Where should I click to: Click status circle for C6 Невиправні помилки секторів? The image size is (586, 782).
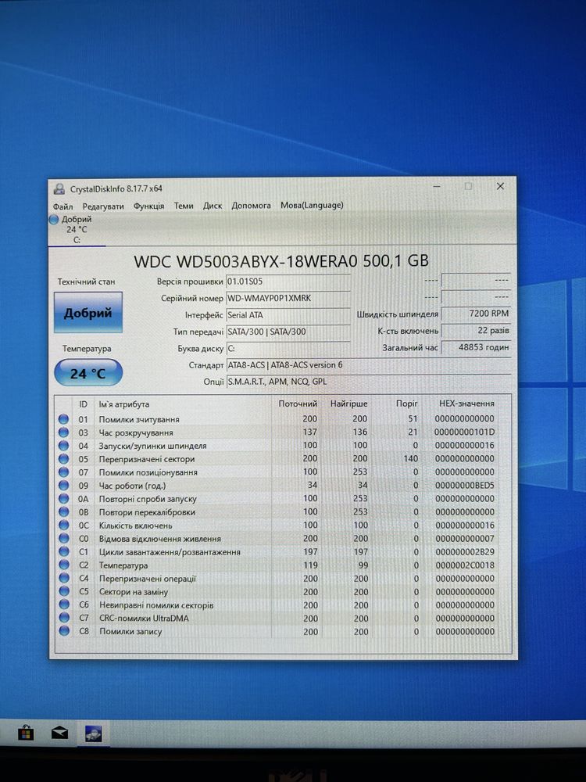(63, 604)
